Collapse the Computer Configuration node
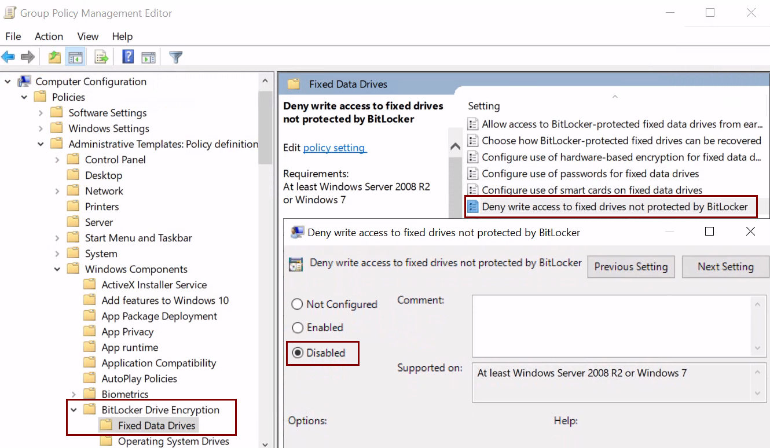This screenshot has height=448, width=770. tap(8, 82)
